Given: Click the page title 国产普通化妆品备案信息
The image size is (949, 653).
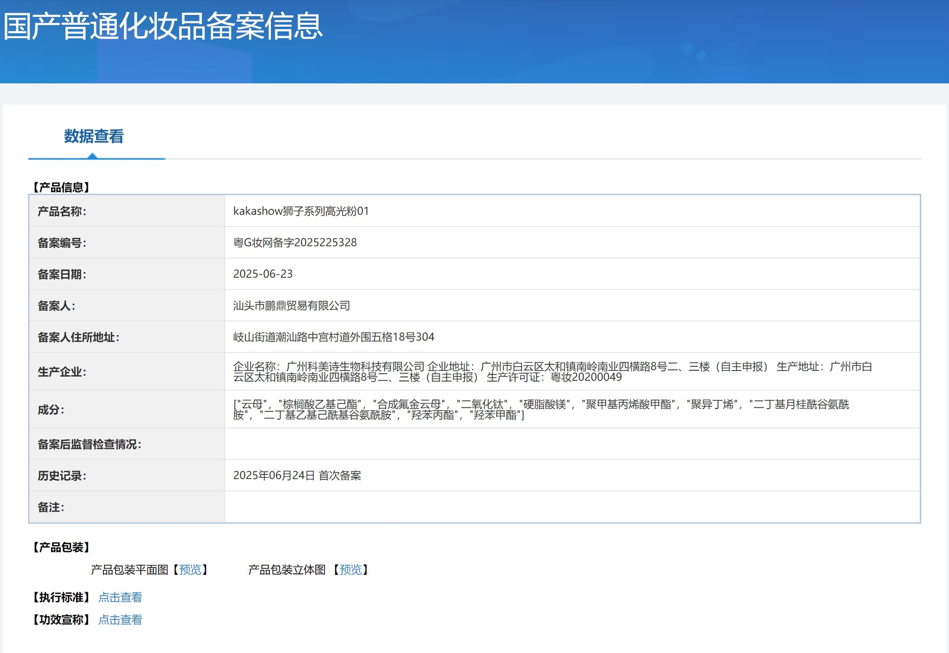Looking at the screenshot, I should point(163,26).
